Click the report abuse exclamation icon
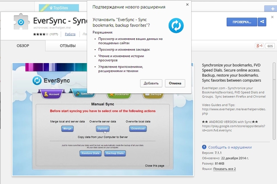 (x=205, y=148)
